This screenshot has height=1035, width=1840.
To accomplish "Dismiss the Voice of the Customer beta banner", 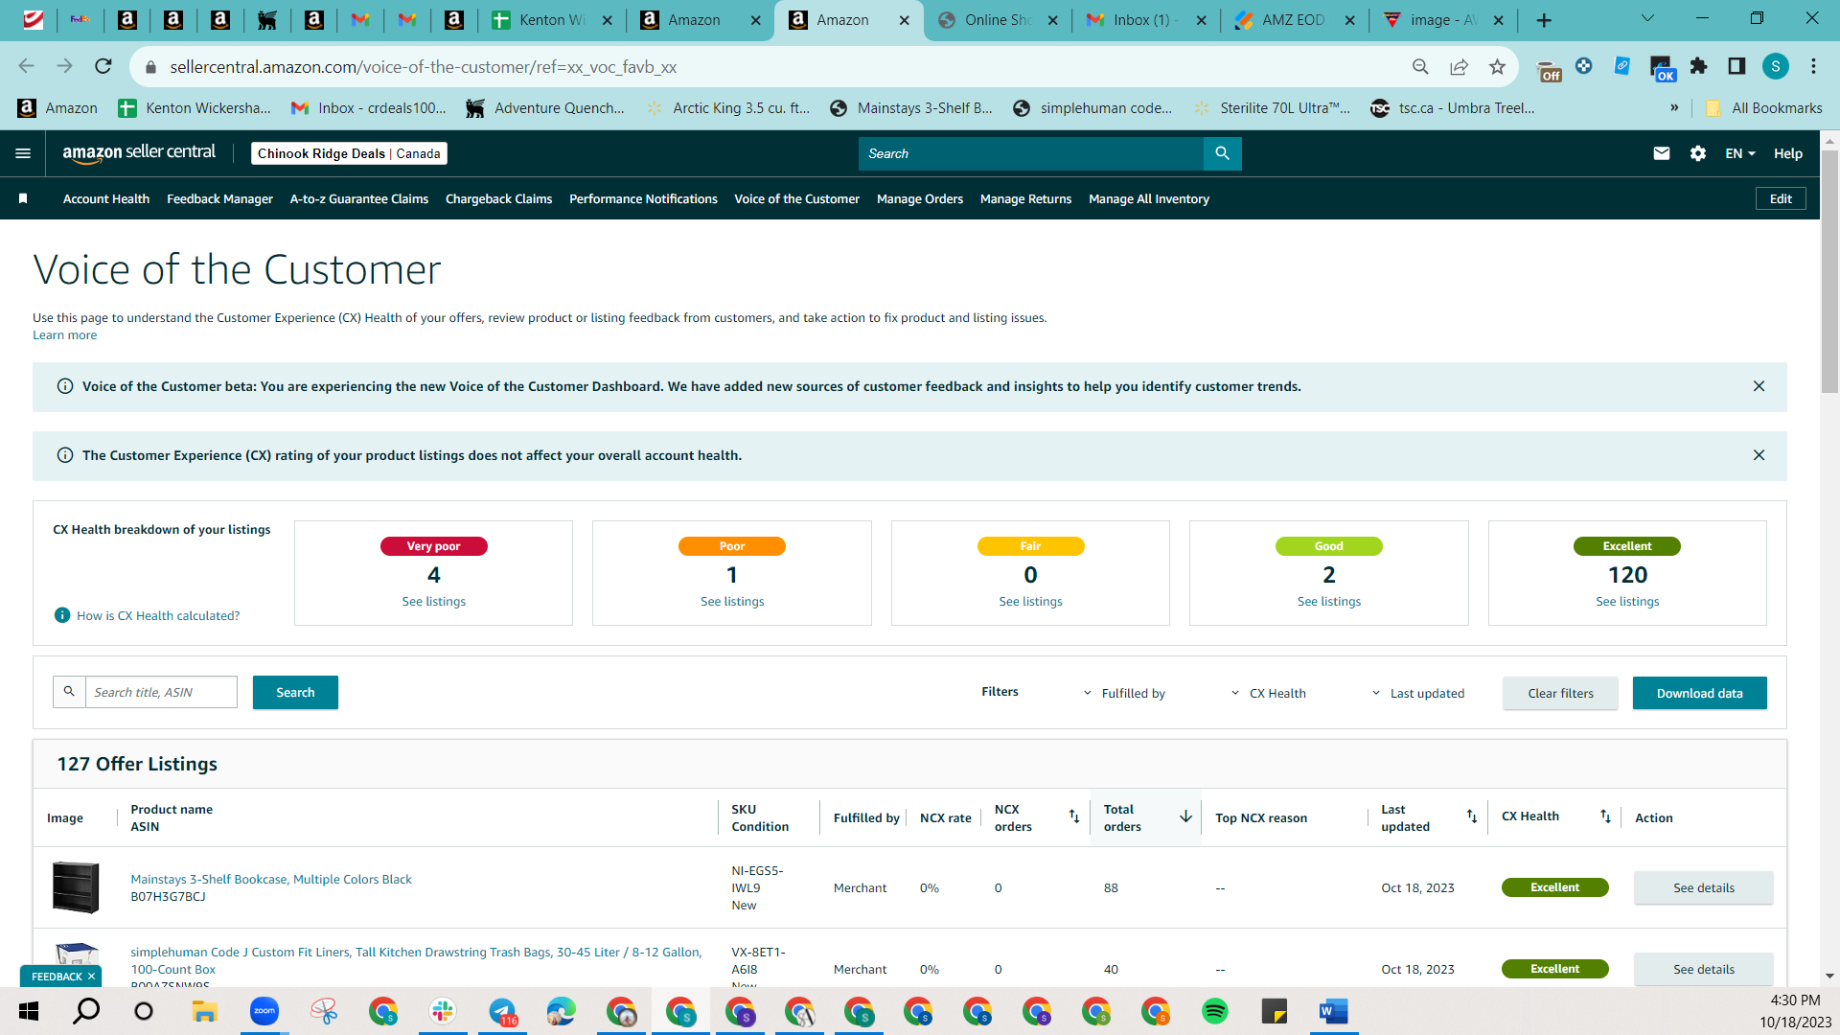I will (1759, 386).
